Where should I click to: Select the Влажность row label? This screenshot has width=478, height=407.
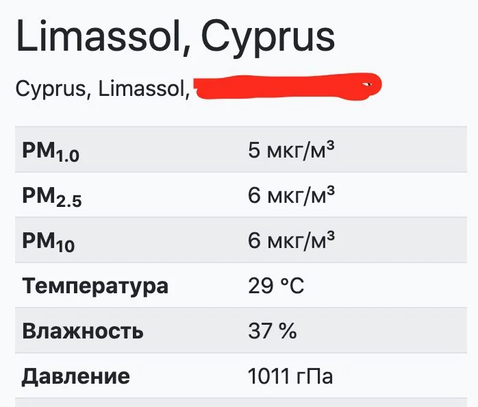click(82, 331)
